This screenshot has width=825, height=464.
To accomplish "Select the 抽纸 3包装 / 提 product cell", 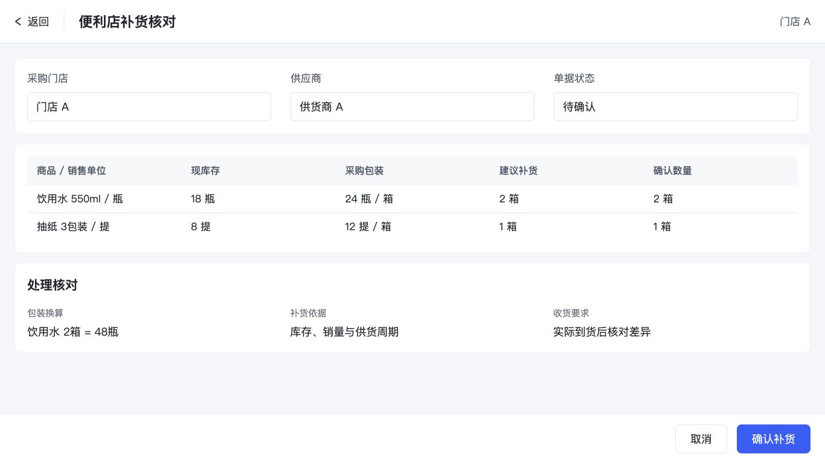I will 73,227.
